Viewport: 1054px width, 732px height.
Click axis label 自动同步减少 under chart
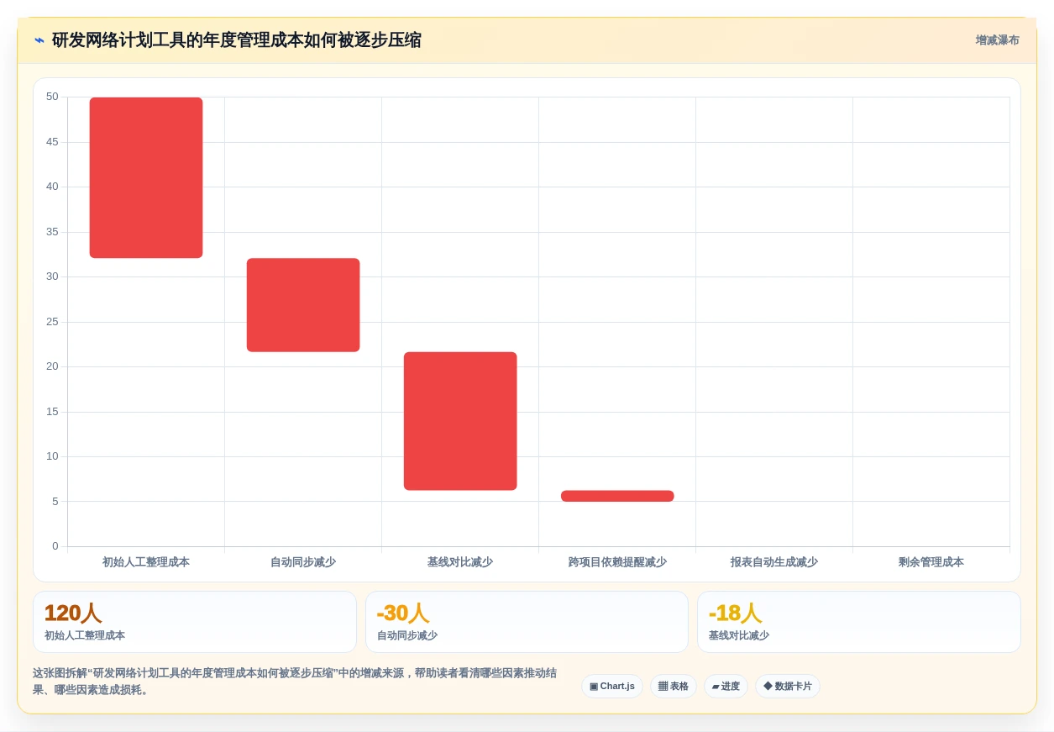303,562
